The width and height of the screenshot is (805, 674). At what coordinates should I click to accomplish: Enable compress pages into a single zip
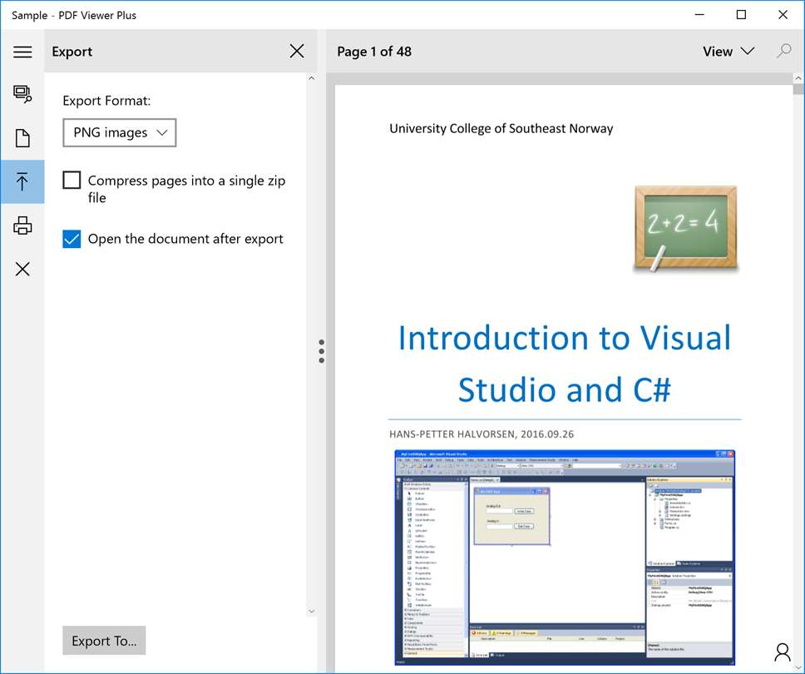72,181
